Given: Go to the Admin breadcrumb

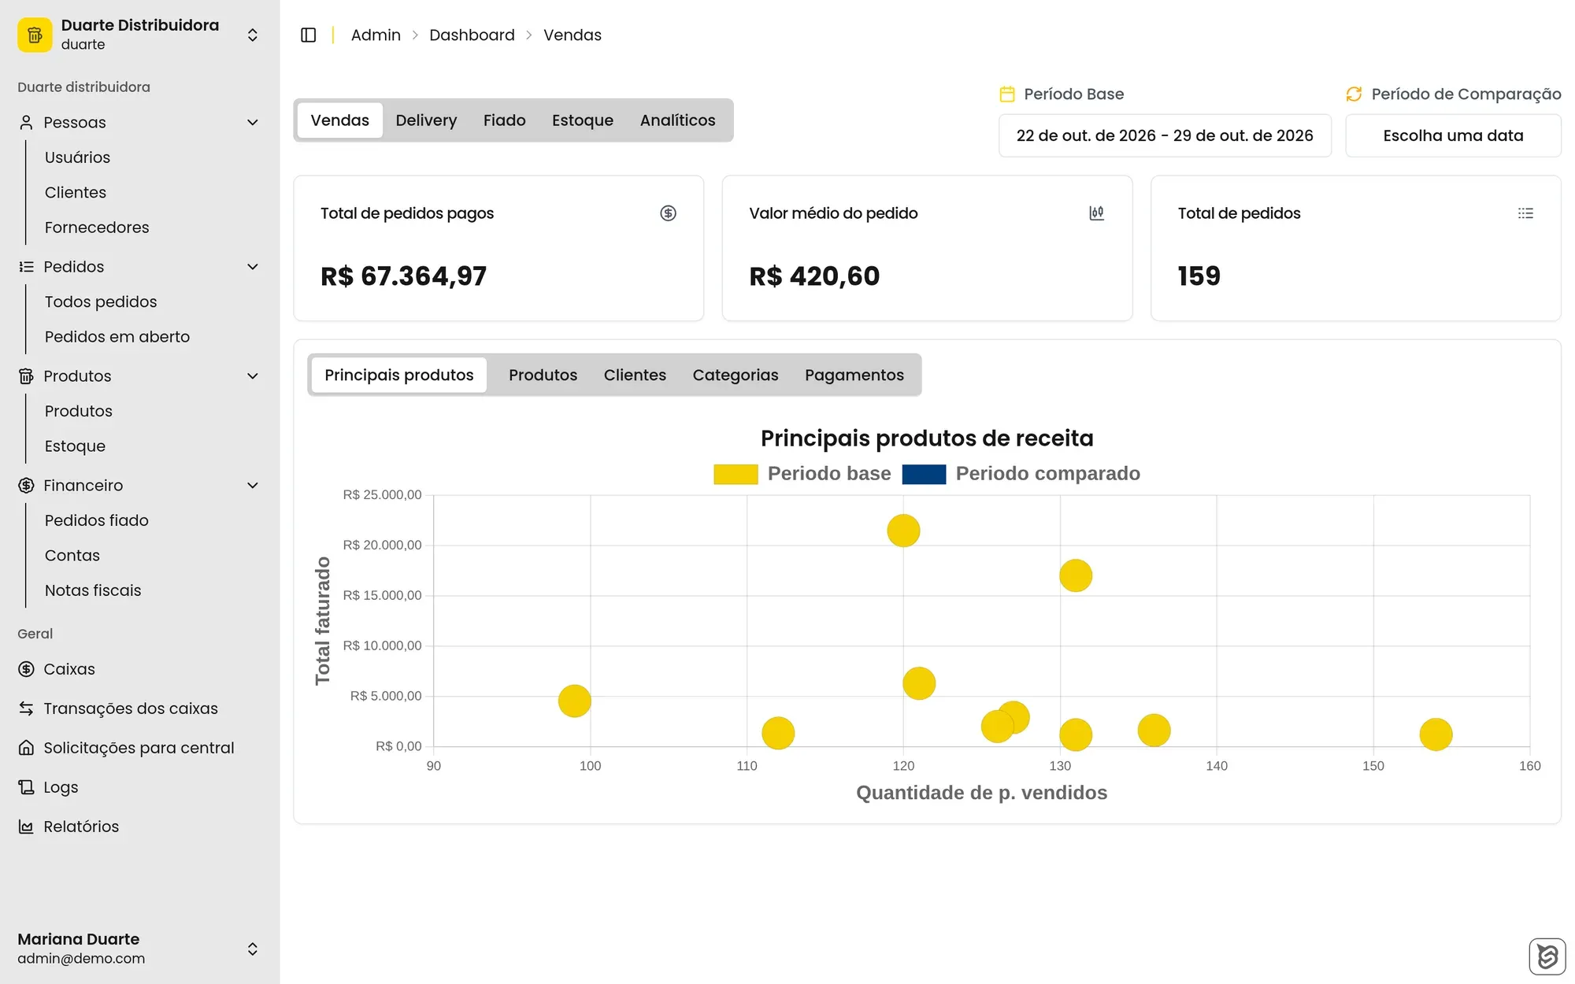Looking at the screenshot, I should pos(376,35).
